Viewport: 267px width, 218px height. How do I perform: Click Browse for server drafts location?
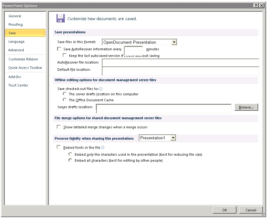coord(246,107)
